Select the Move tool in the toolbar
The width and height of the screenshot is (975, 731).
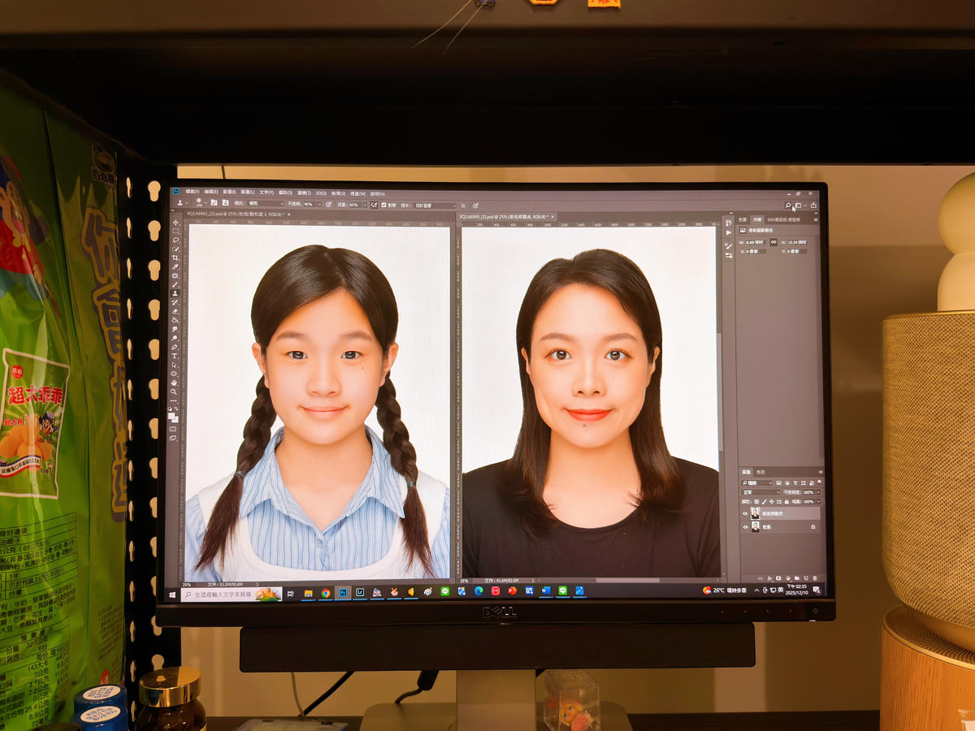pos(175,223)
